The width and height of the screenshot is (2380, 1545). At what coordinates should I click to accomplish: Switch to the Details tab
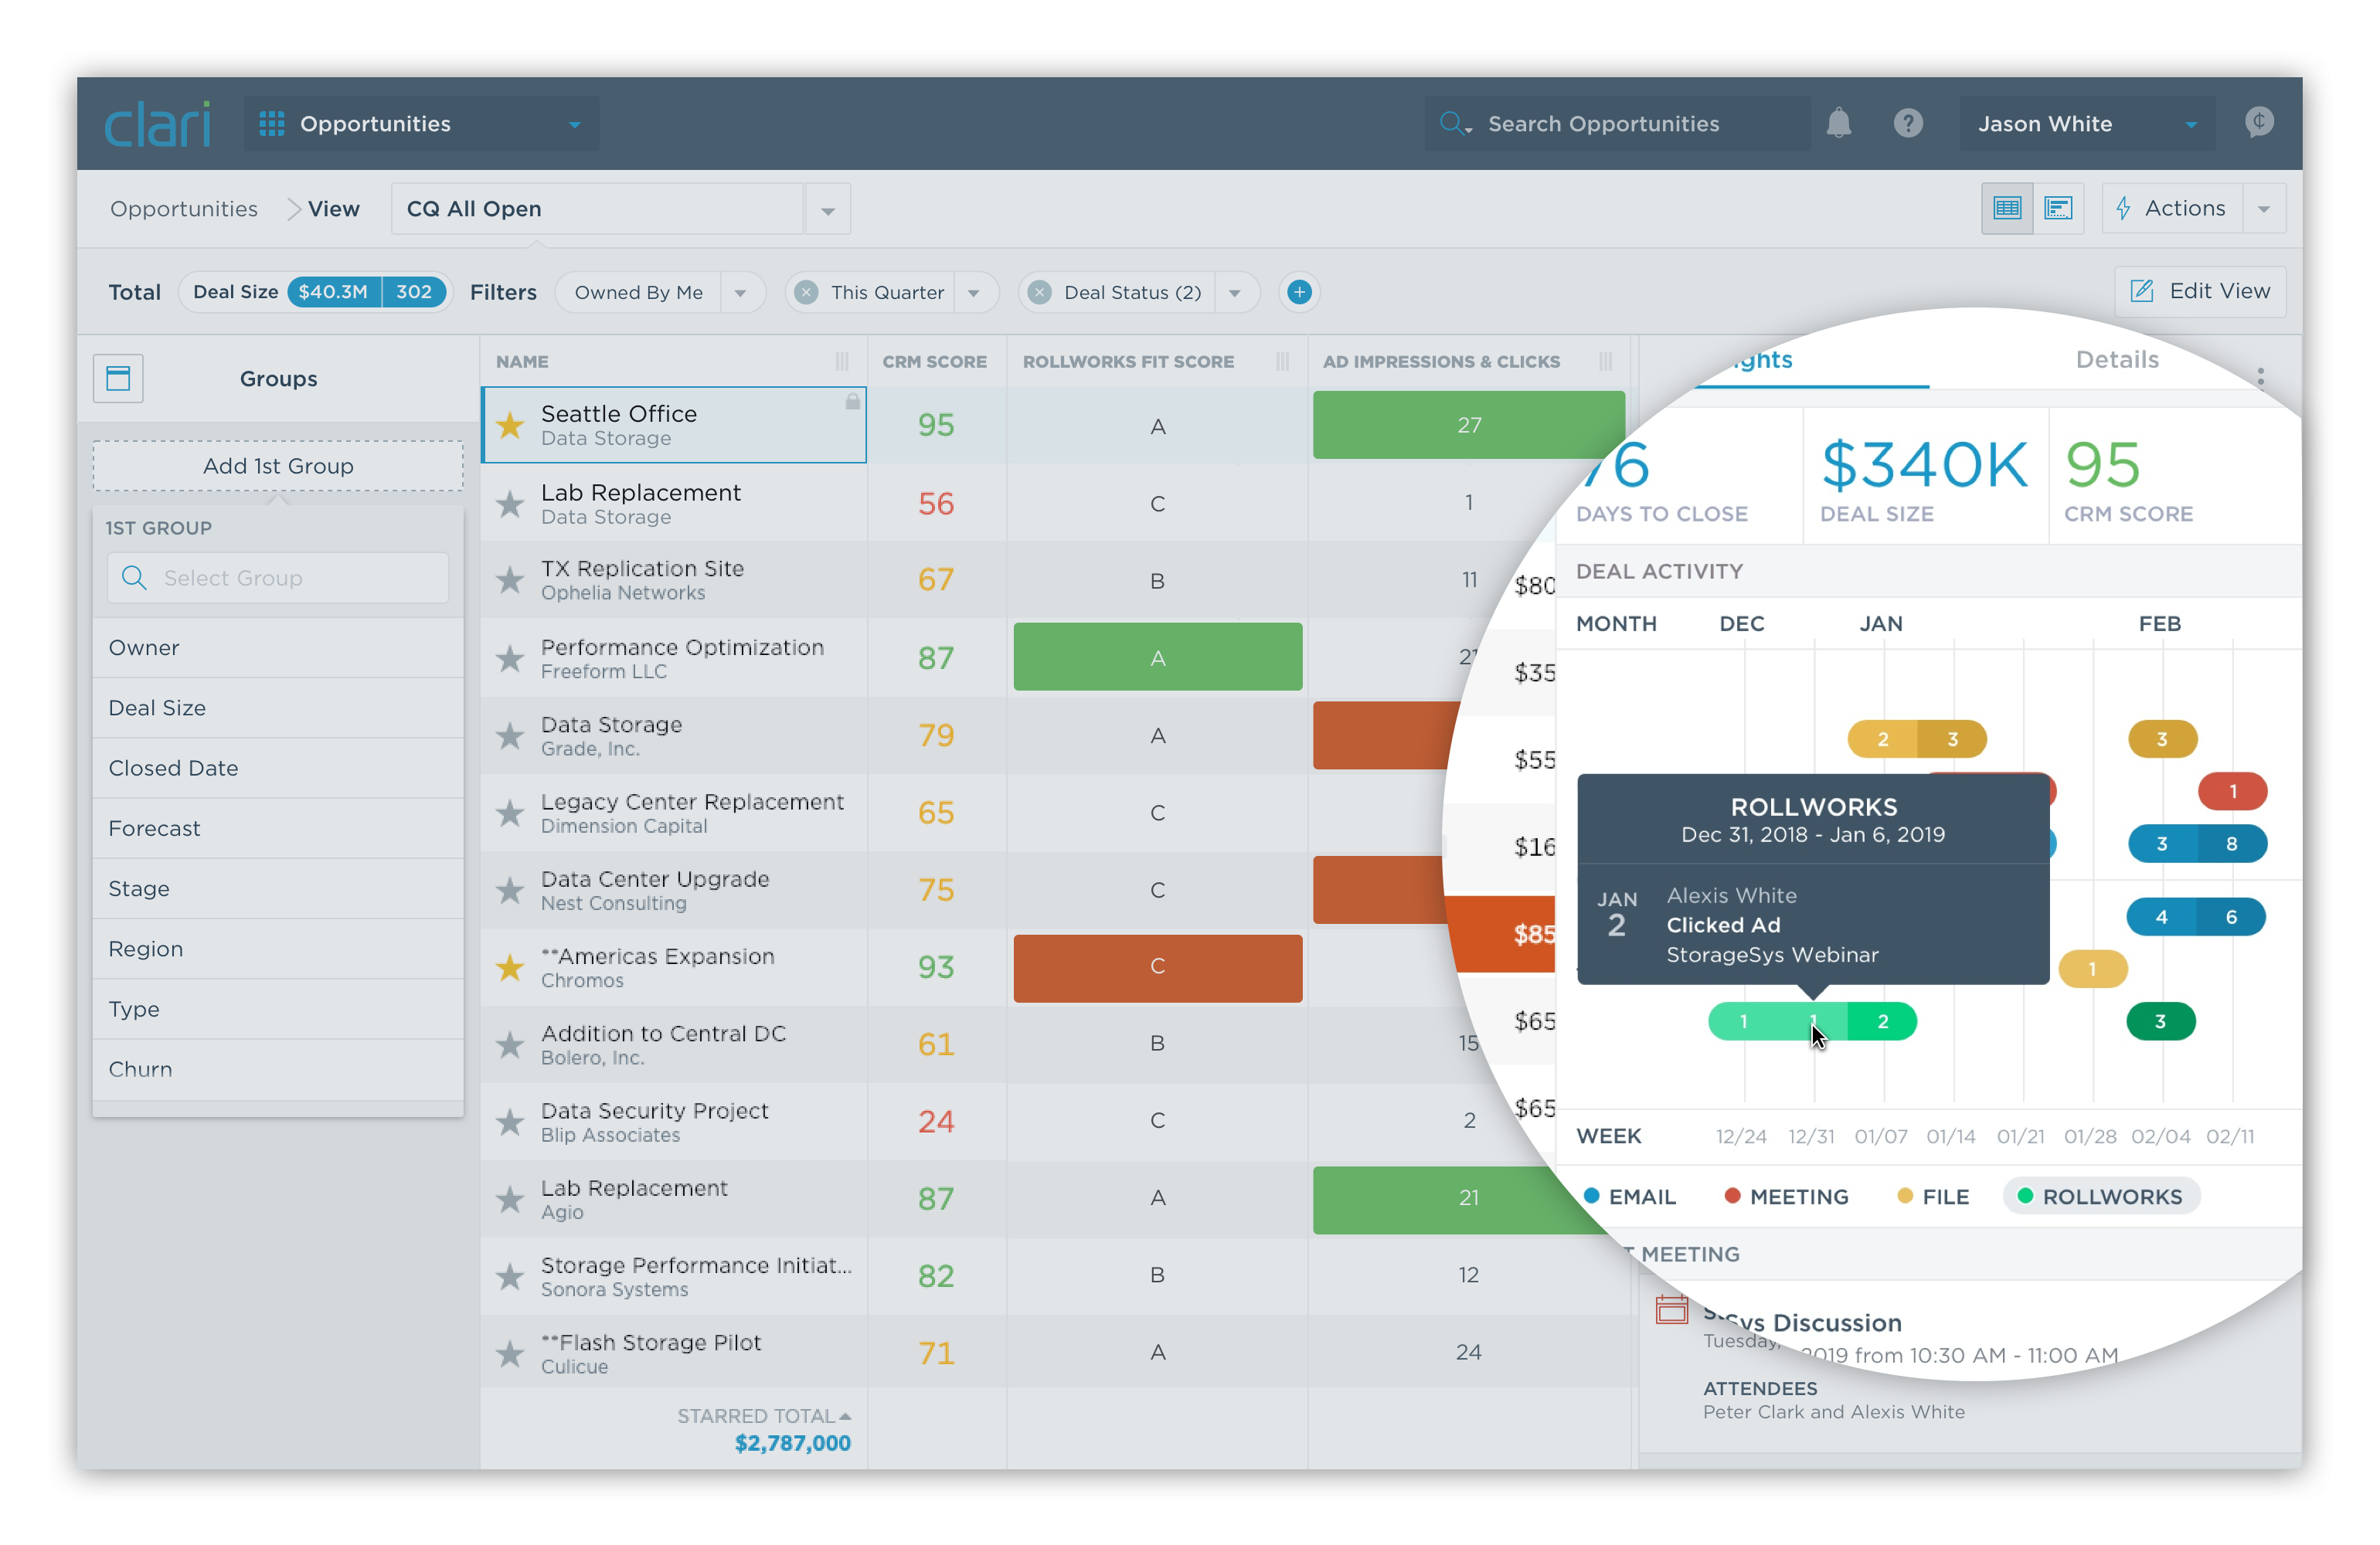2116,359
